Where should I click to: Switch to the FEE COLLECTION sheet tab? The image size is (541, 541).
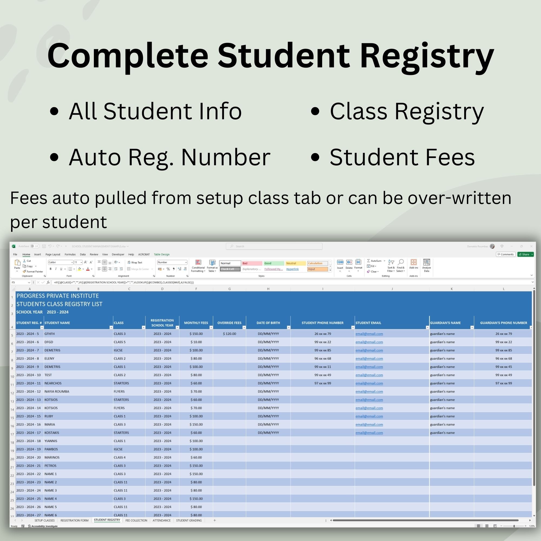click(136, 520)
